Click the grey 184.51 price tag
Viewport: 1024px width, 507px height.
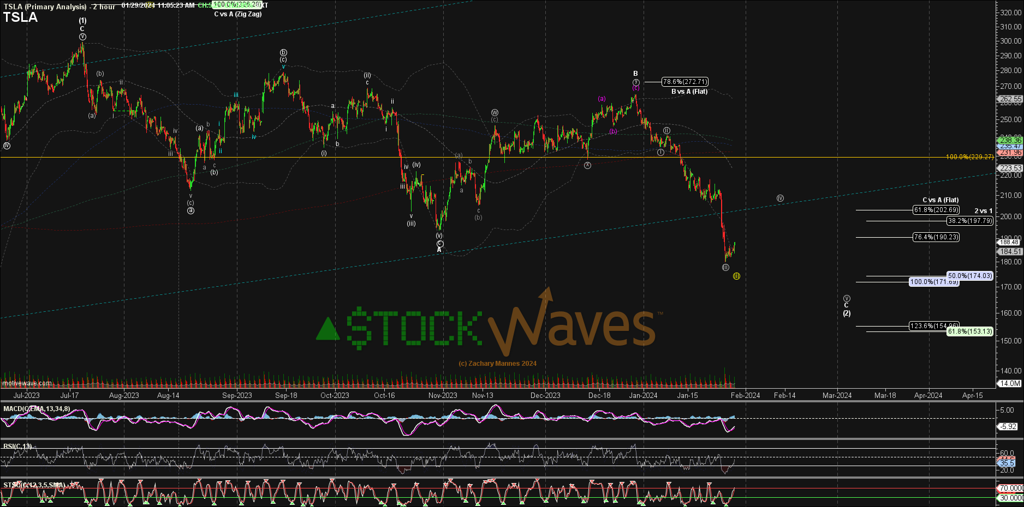coord(1010,252)
